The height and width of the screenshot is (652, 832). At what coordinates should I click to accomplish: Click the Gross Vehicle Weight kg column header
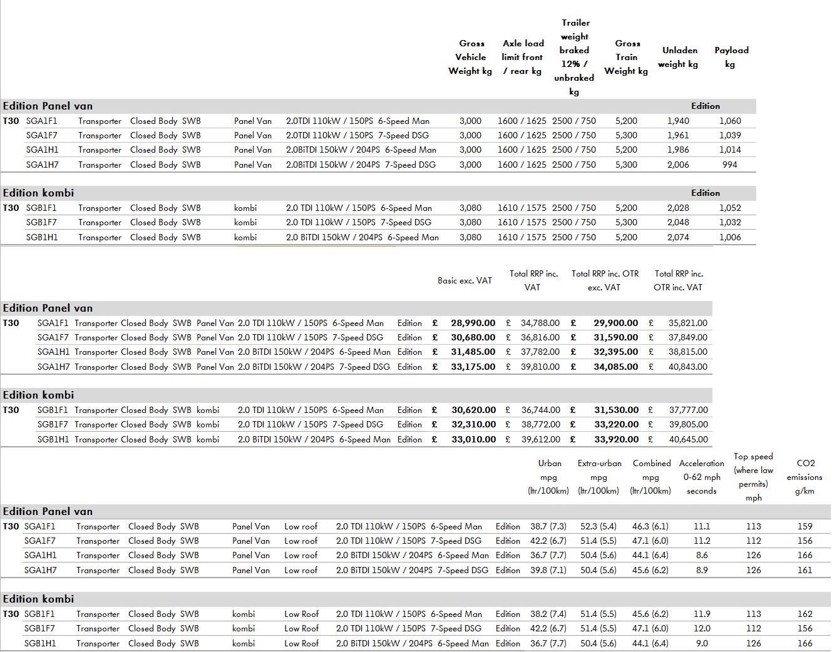point(471,57)
